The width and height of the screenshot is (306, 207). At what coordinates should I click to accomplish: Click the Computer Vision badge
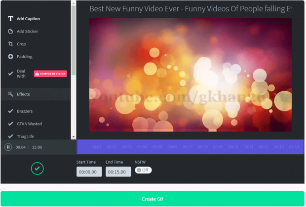coord(50,73)
